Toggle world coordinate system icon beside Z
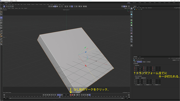The width and height of the screenshot is (180, 101). pos(13,6)
